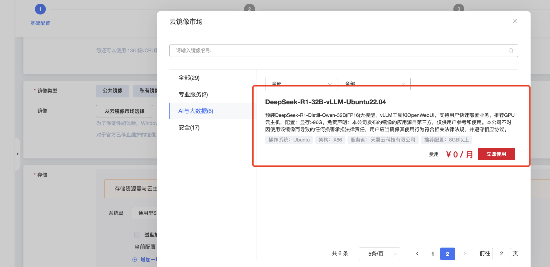Click the 推荐配置: 8GB以上 tag
550x267 pixels.
(x=447, y=140)
